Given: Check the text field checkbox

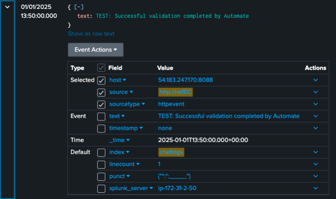Looking at the screenshot, I should (101, 116).
